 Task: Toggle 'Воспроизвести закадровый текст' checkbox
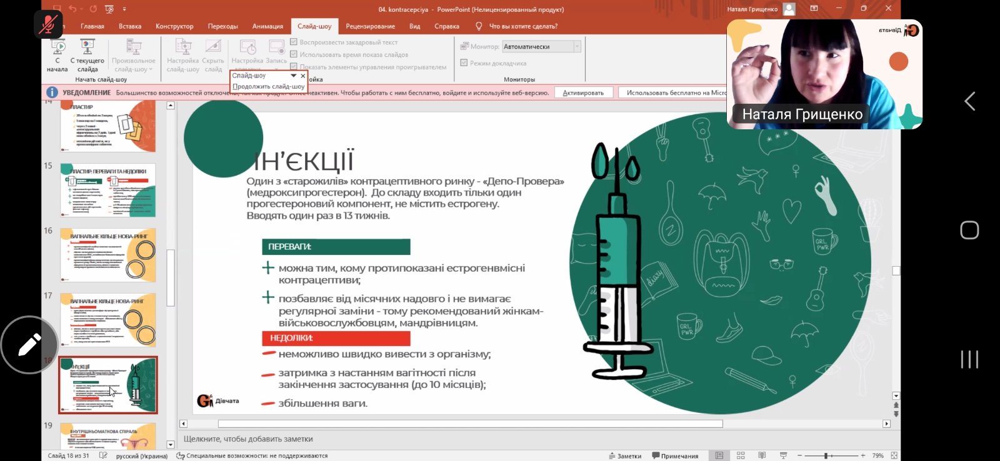click(294, 42)
